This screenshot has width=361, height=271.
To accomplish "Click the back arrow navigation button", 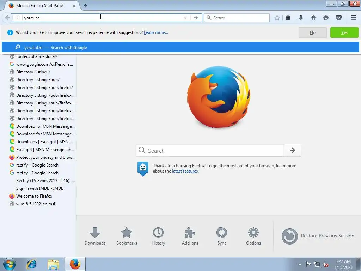I will tap(7, 18).
